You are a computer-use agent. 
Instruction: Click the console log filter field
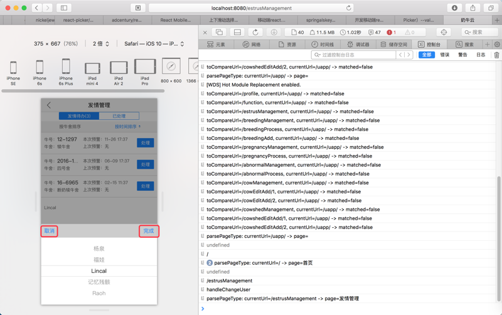coord(353,55)
